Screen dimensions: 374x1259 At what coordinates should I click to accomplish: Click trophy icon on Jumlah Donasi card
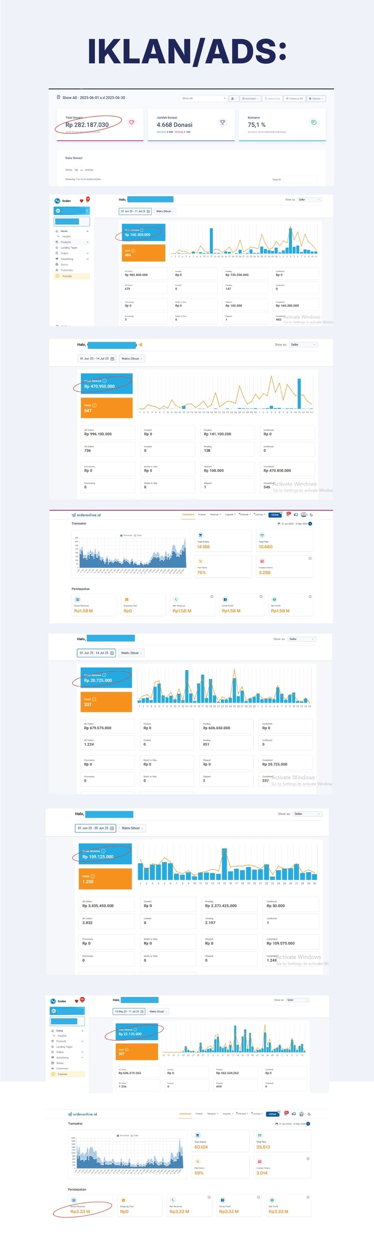[222, 122]
